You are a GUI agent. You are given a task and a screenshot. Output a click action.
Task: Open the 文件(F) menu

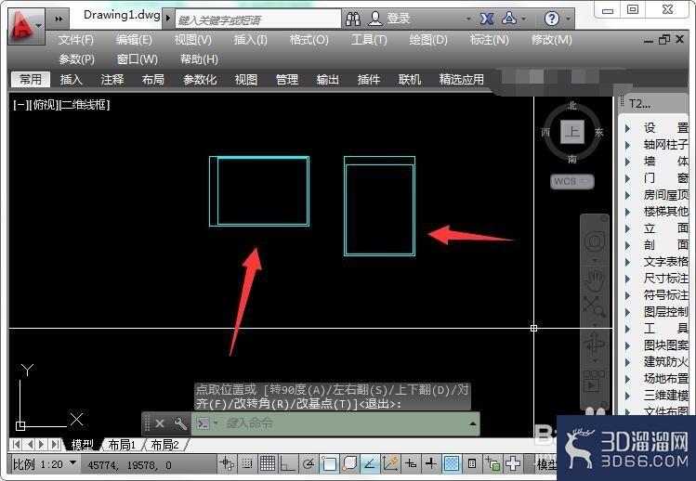click(76, 40)
